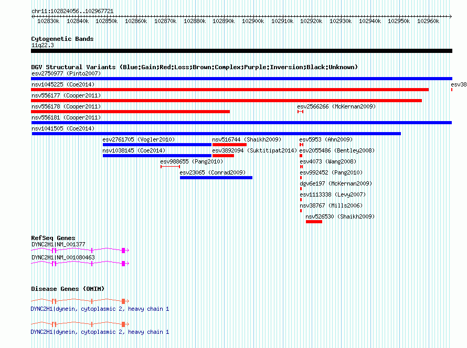Click the esv5953 (Ahn2009) label
This screenshot has width=467, height=348.
coord(326,139)
